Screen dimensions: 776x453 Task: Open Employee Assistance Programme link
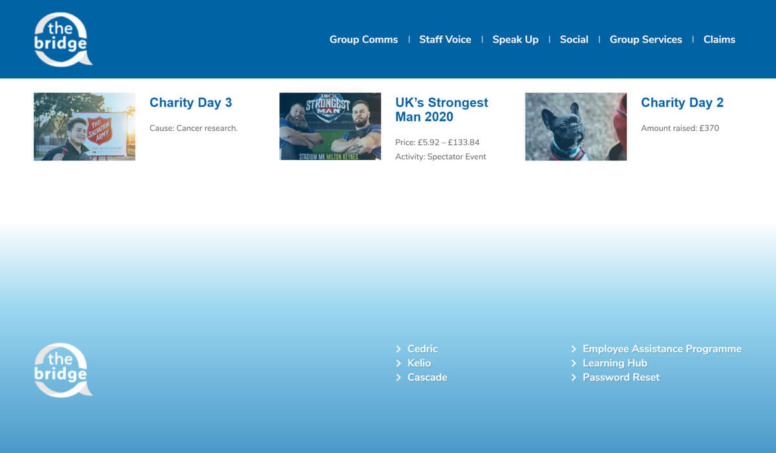click(662, 349)
